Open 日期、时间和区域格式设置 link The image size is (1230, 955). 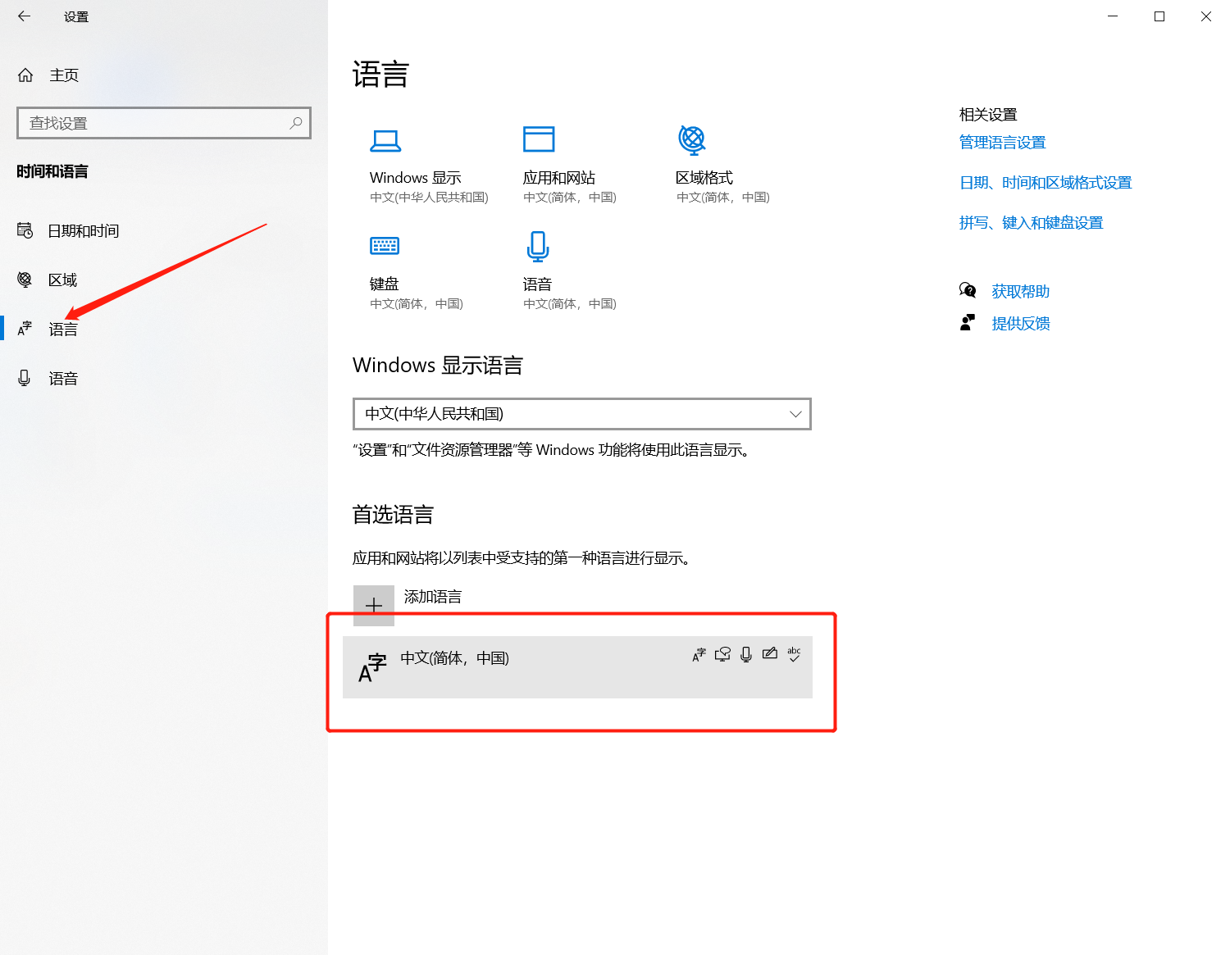(x=1045, y=182)
